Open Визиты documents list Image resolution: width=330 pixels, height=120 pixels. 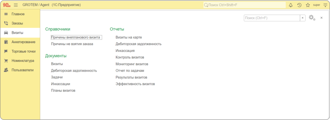click(57, 64)
